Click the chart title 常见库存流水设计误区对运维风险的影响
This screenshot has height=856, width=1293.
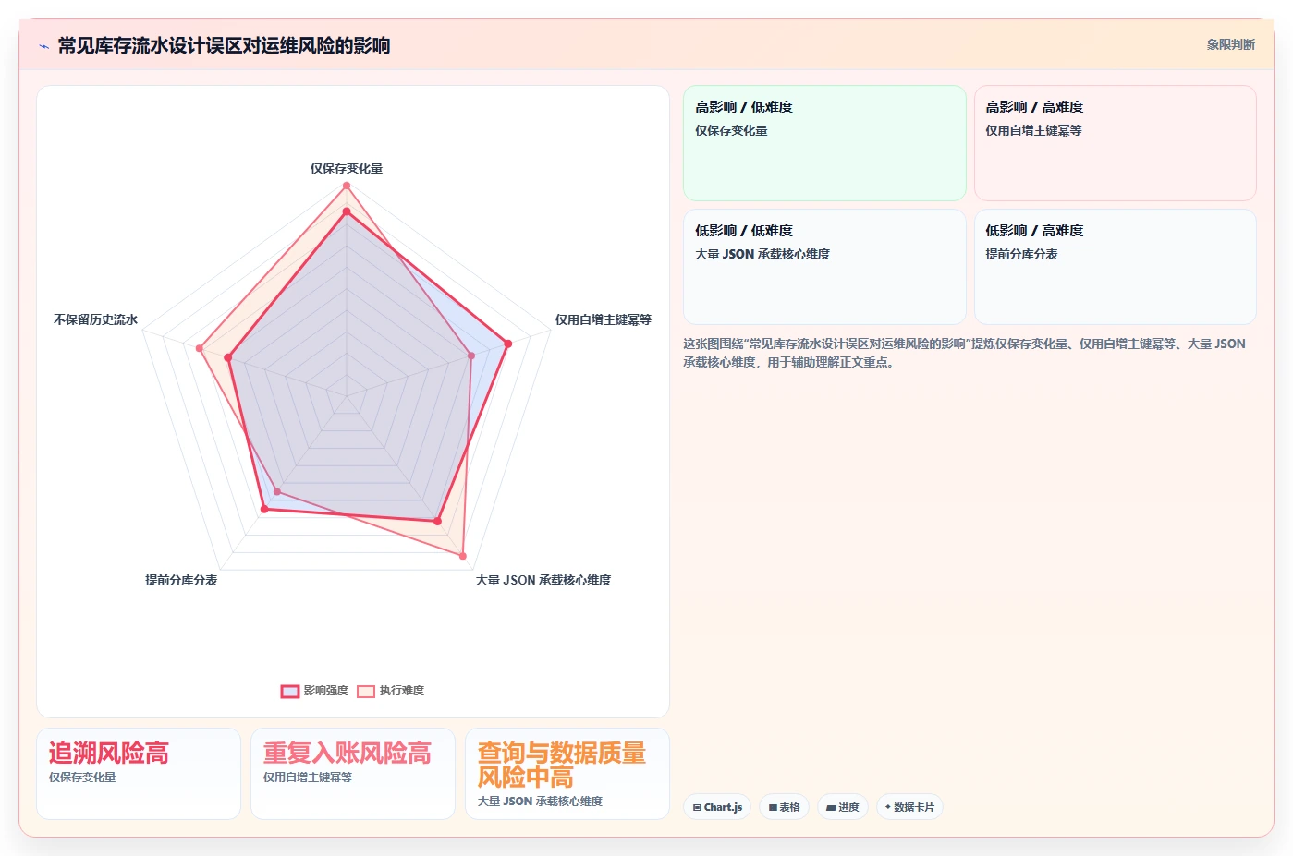[x=224, y=45]
